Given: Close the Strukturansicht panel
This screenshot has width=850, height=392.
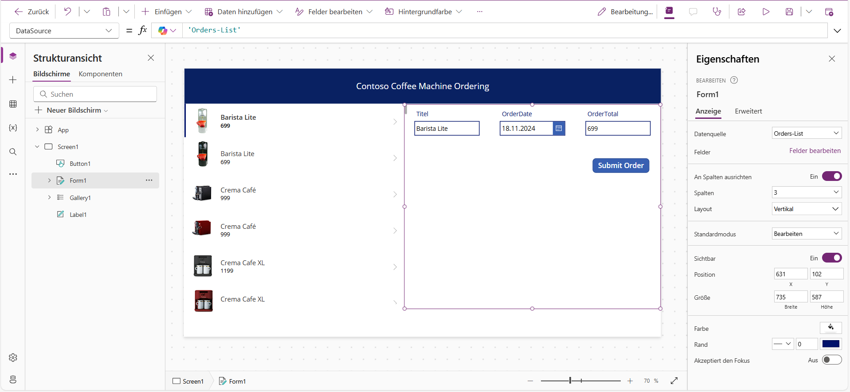Looking at the screenshot, I should (x=151, y=58).
